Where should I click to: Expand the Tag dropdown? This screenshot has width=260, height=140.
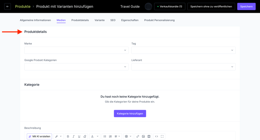[184, 50]
